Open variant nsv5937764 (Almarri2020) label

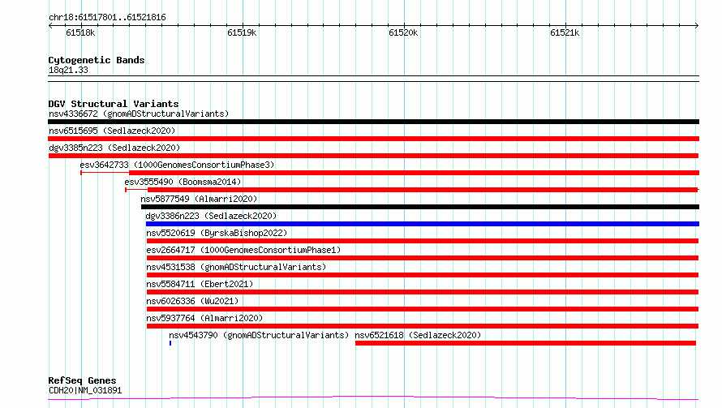coord(204,318)
